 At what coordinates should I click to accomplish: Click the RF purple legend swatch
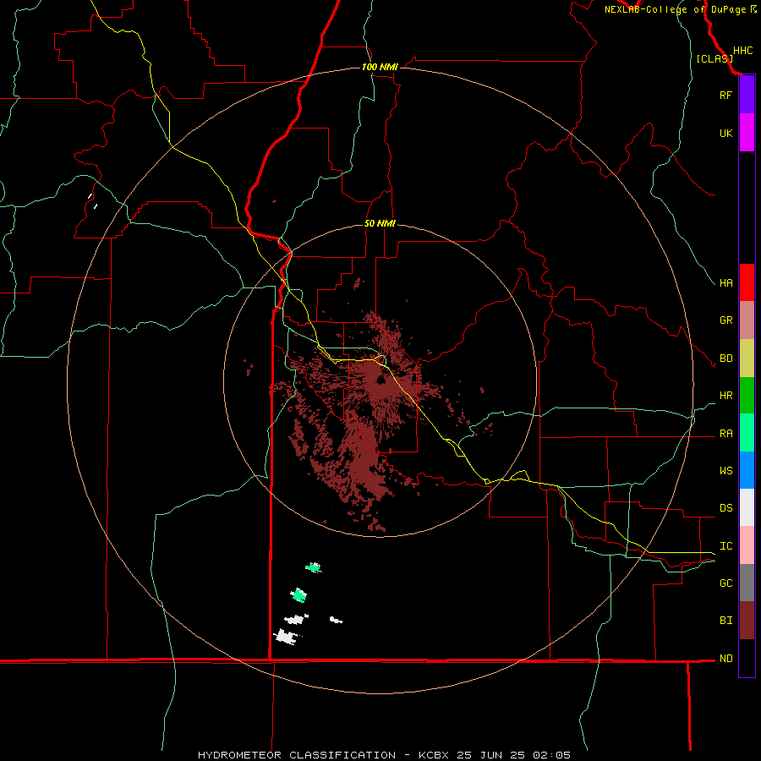[747, 95]
